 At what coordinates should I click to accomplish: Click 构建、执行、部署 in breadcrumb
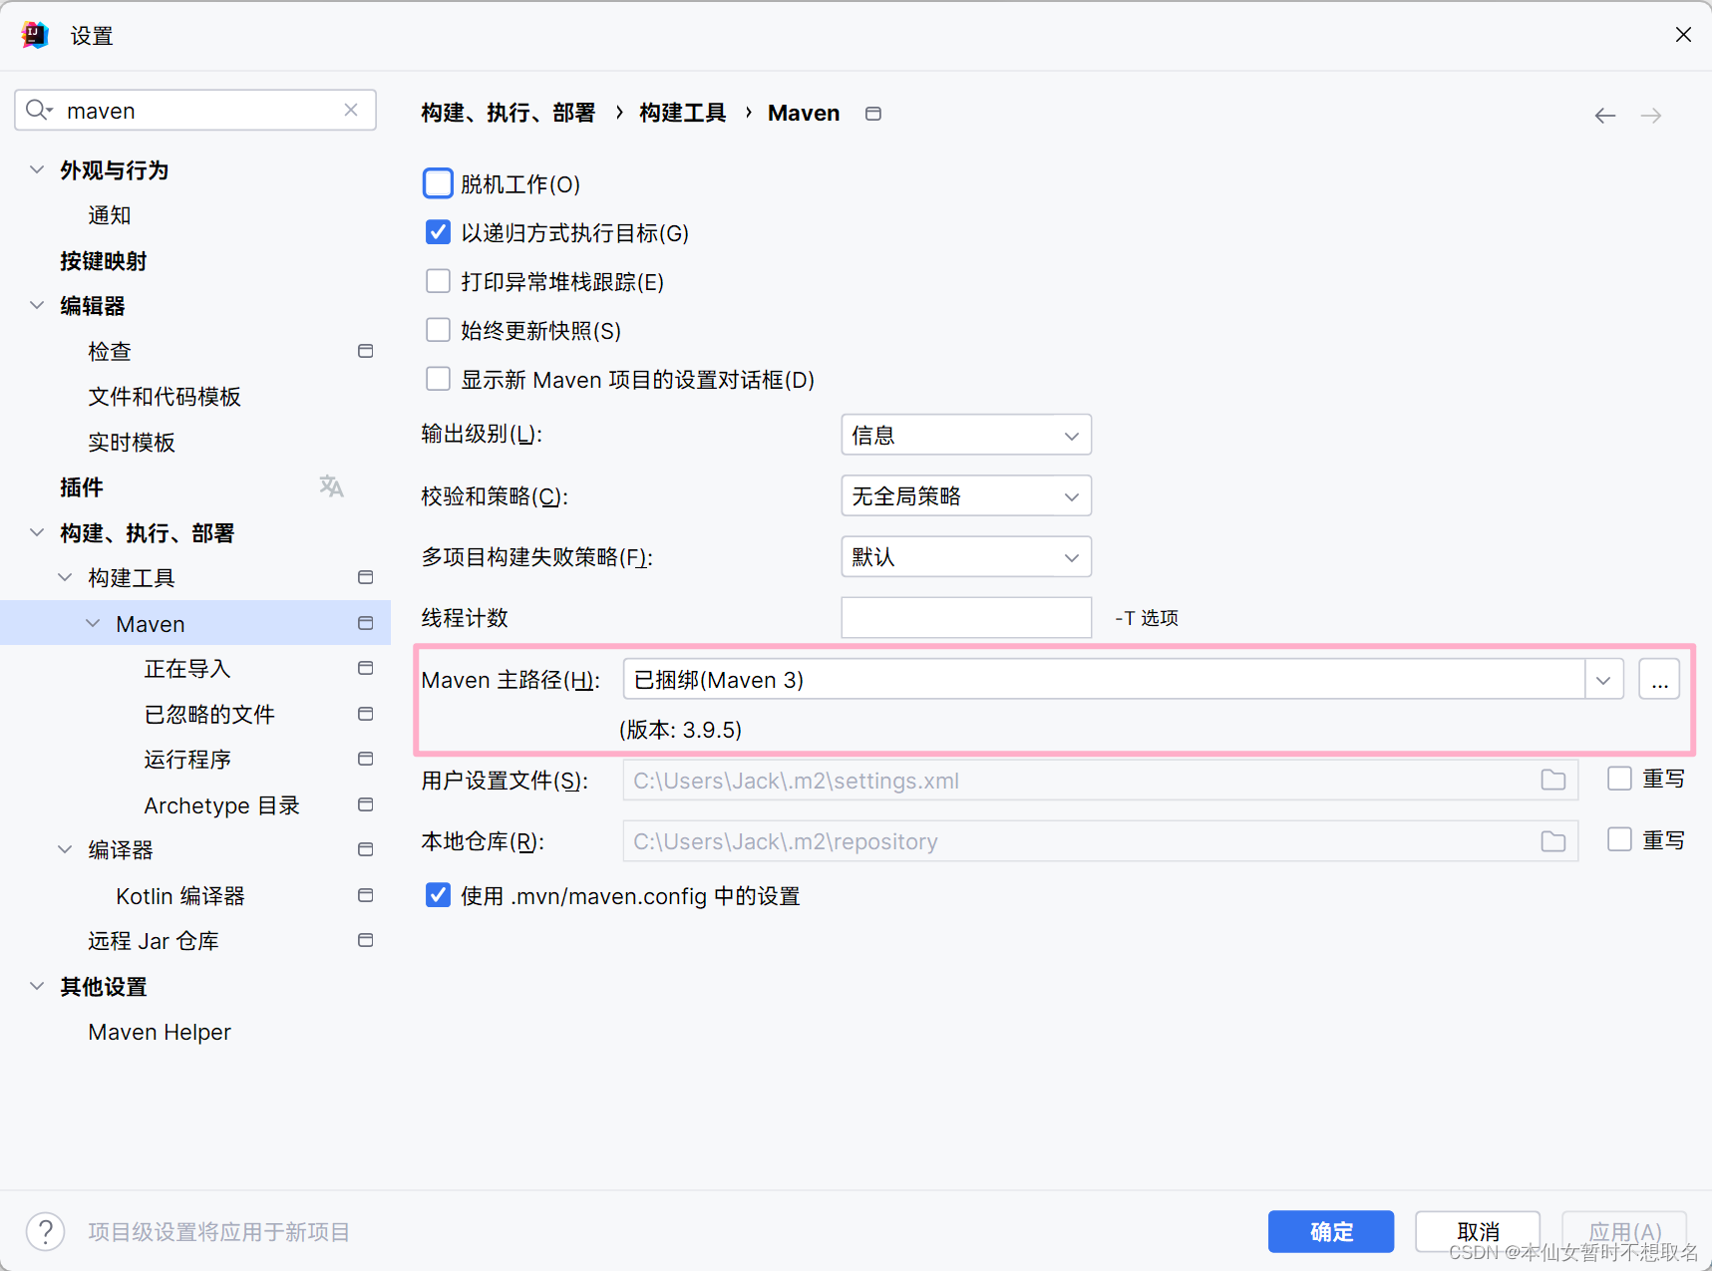[509, 113]
